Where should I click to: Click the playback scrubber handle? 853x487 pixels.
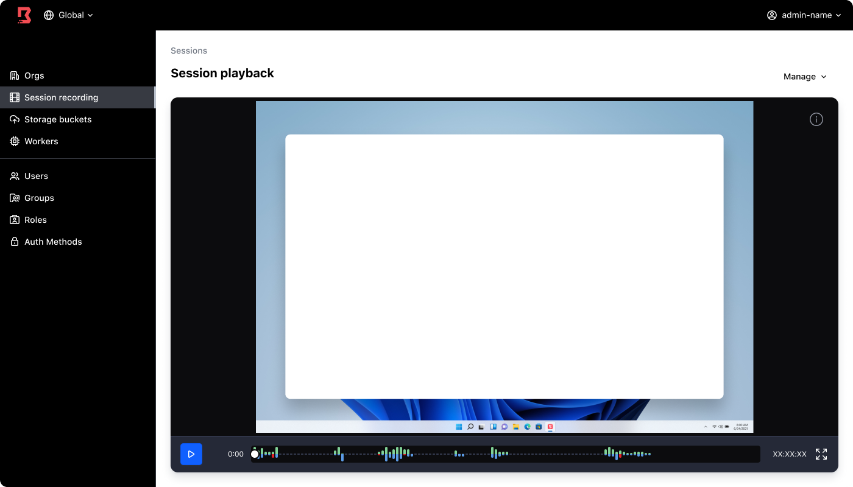pos(255,454)
